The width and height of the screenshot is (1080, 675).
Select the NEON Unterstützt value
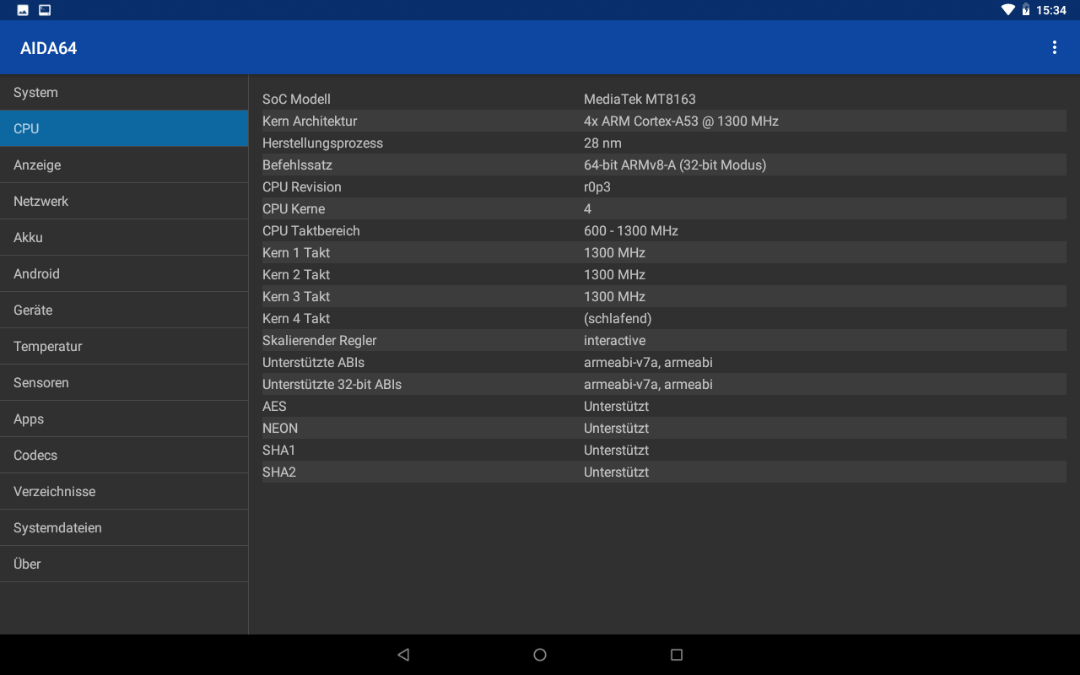point(616,429)
